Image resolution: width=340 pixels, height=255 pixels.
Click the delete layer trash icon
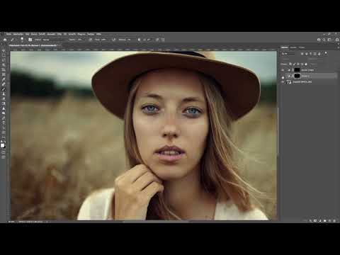point(334,221)
